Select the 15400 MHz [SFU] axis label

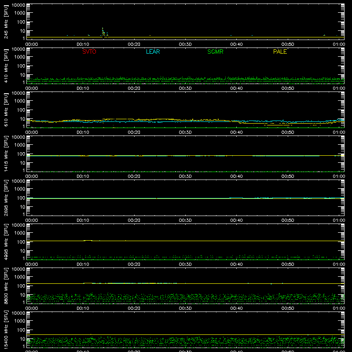click(x=6, y=330)
